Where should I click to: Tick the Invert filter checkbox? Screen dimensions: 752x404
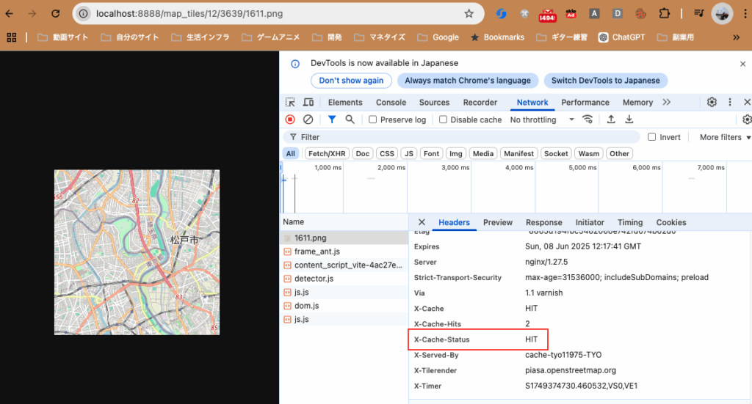coord(651,137)
